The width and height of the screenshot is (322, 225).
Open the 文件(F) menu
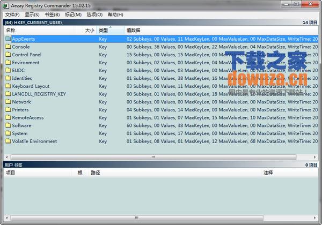12,14
